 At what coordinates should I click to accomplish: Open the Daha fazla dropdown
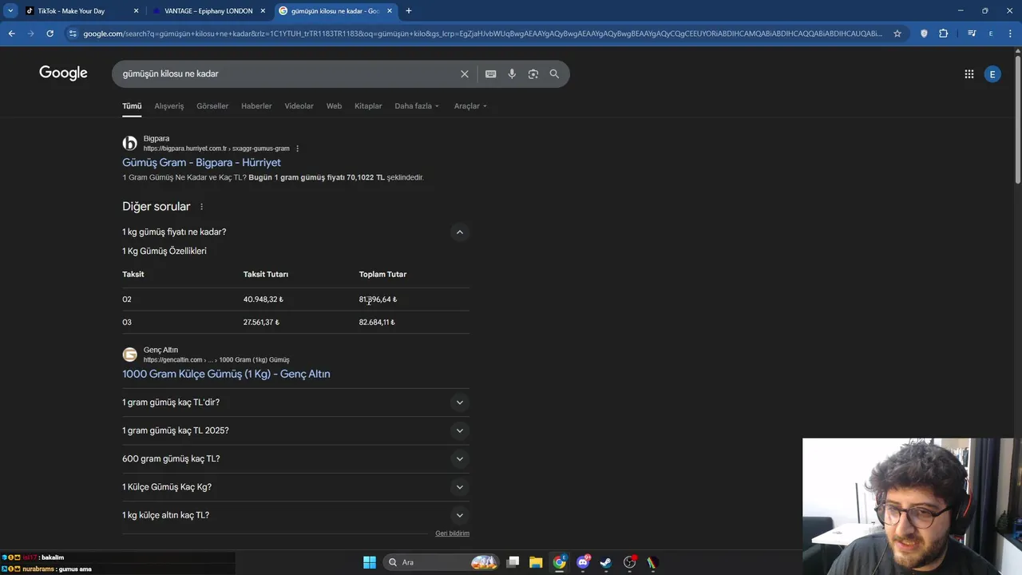coord(417,106)
